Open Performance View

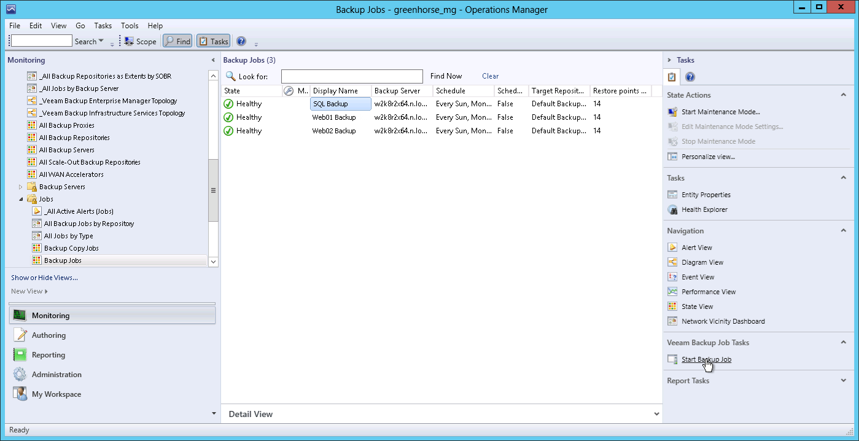coord(709,292)
